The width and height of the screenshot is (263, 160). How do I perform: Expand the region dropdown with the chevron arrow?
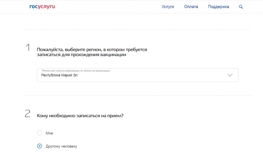pyautogui.click(x=230, y=75)
